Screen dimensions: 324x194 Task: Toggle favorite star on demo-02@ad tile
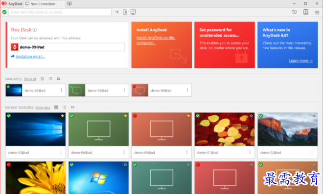pos(314,116)
